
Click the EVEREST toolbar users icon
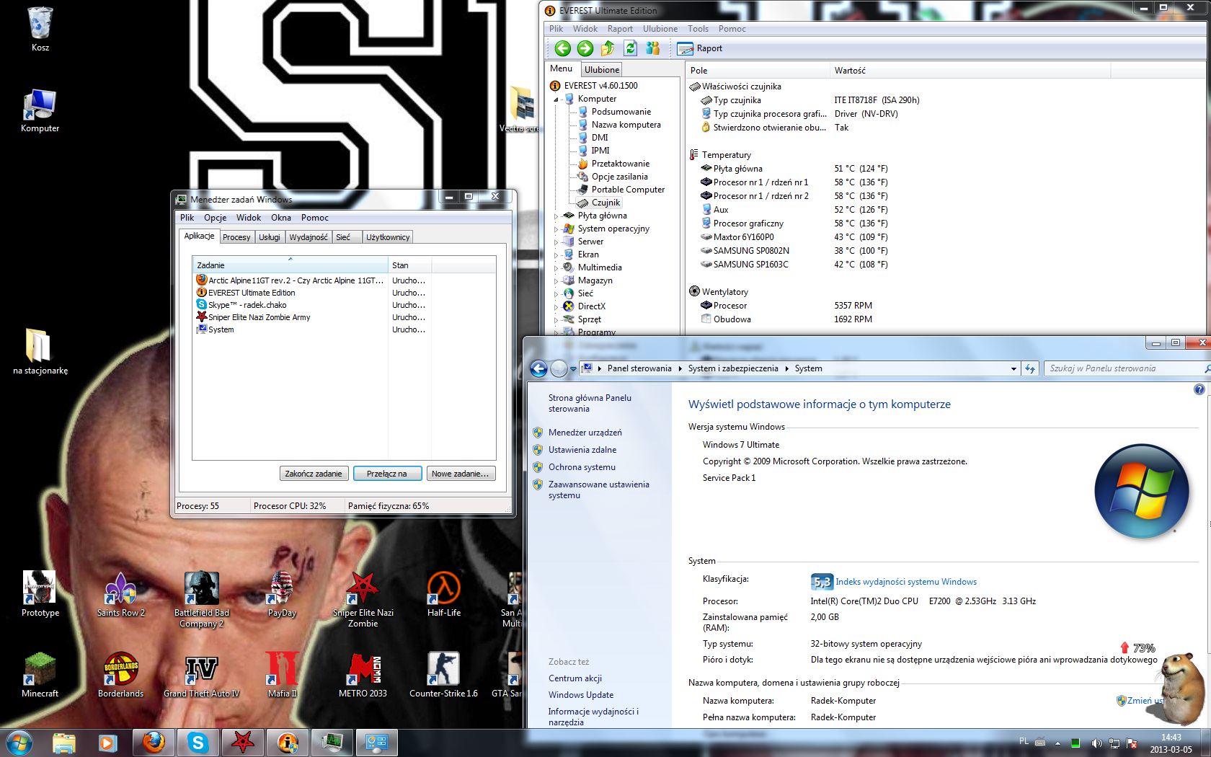click(x=653, y=48)
